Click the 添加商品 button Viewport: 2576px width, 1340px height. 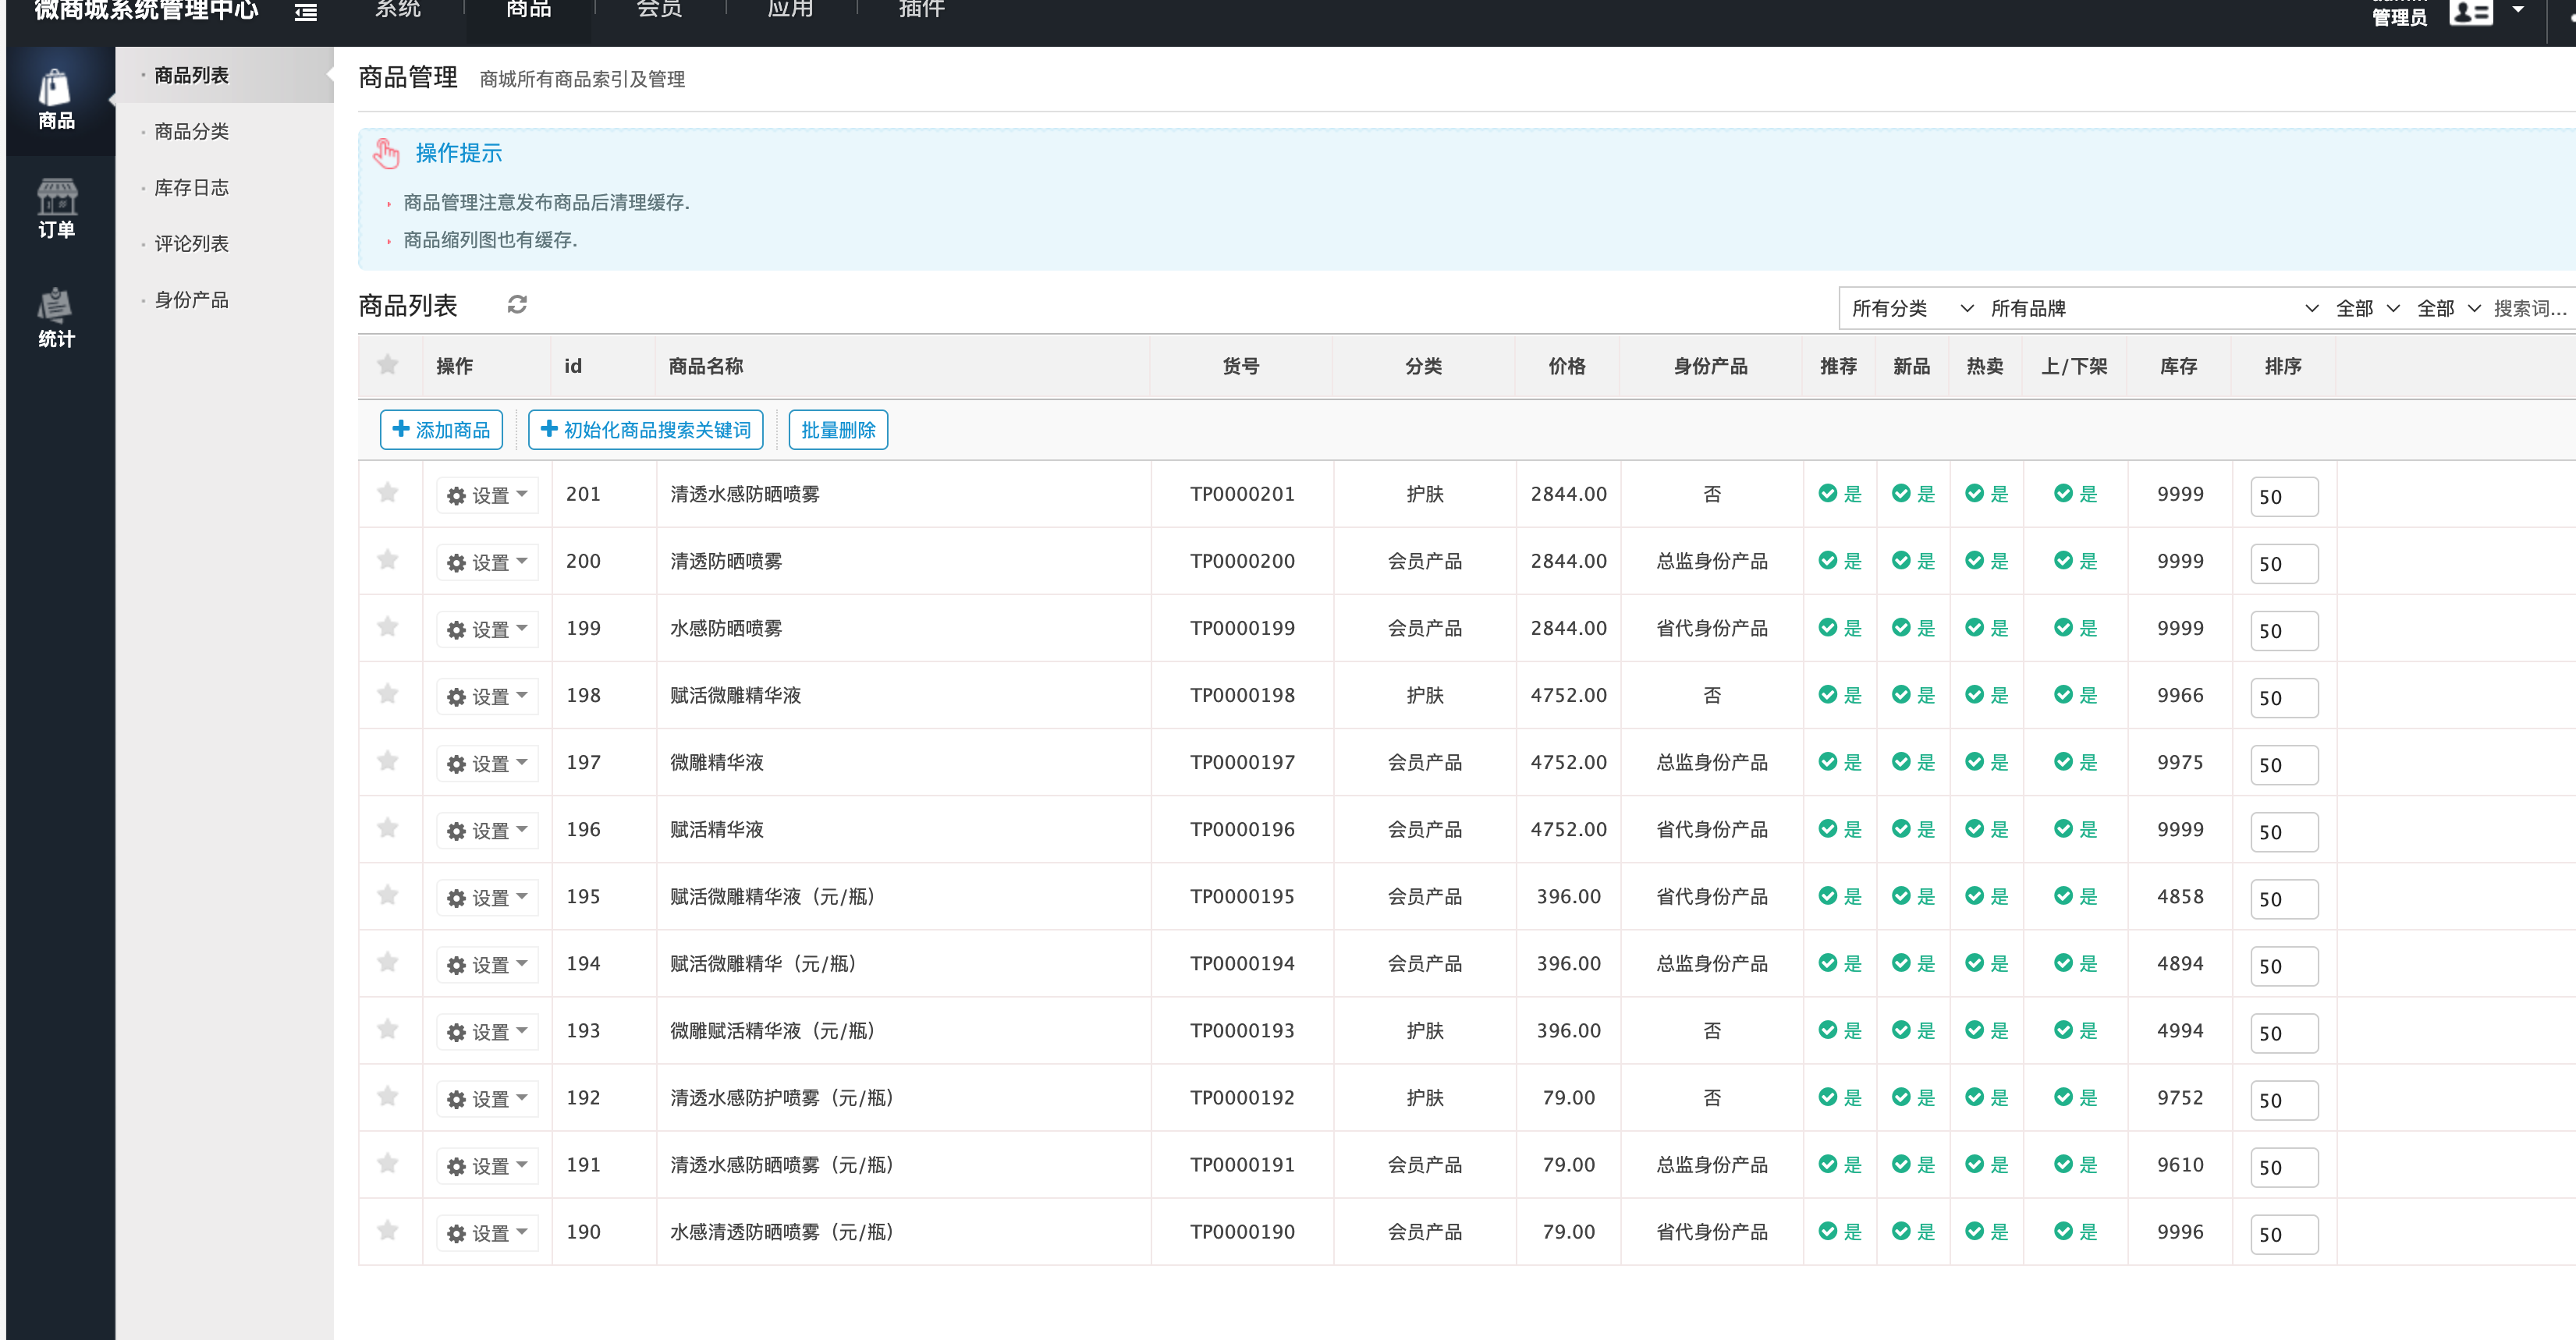point(441,429)
